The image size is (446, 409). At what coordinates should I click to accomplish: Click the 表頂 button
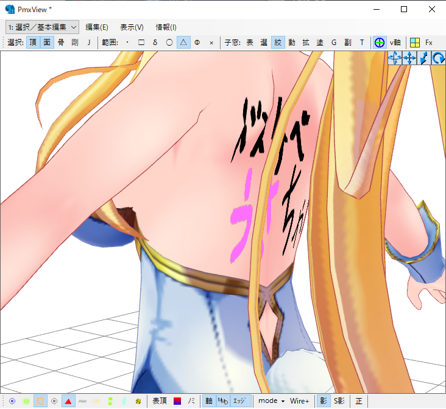159,401
